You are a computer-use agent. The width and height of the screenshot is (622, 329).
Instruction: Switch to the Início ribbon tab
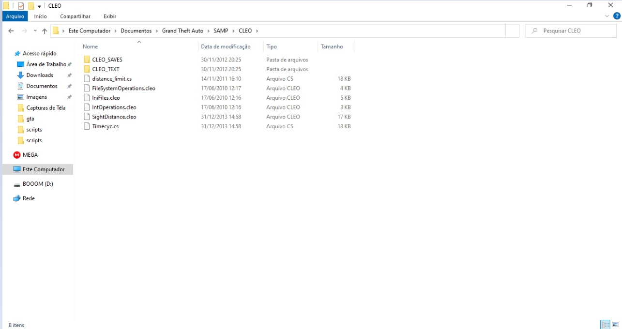click(x=41, y=16)
